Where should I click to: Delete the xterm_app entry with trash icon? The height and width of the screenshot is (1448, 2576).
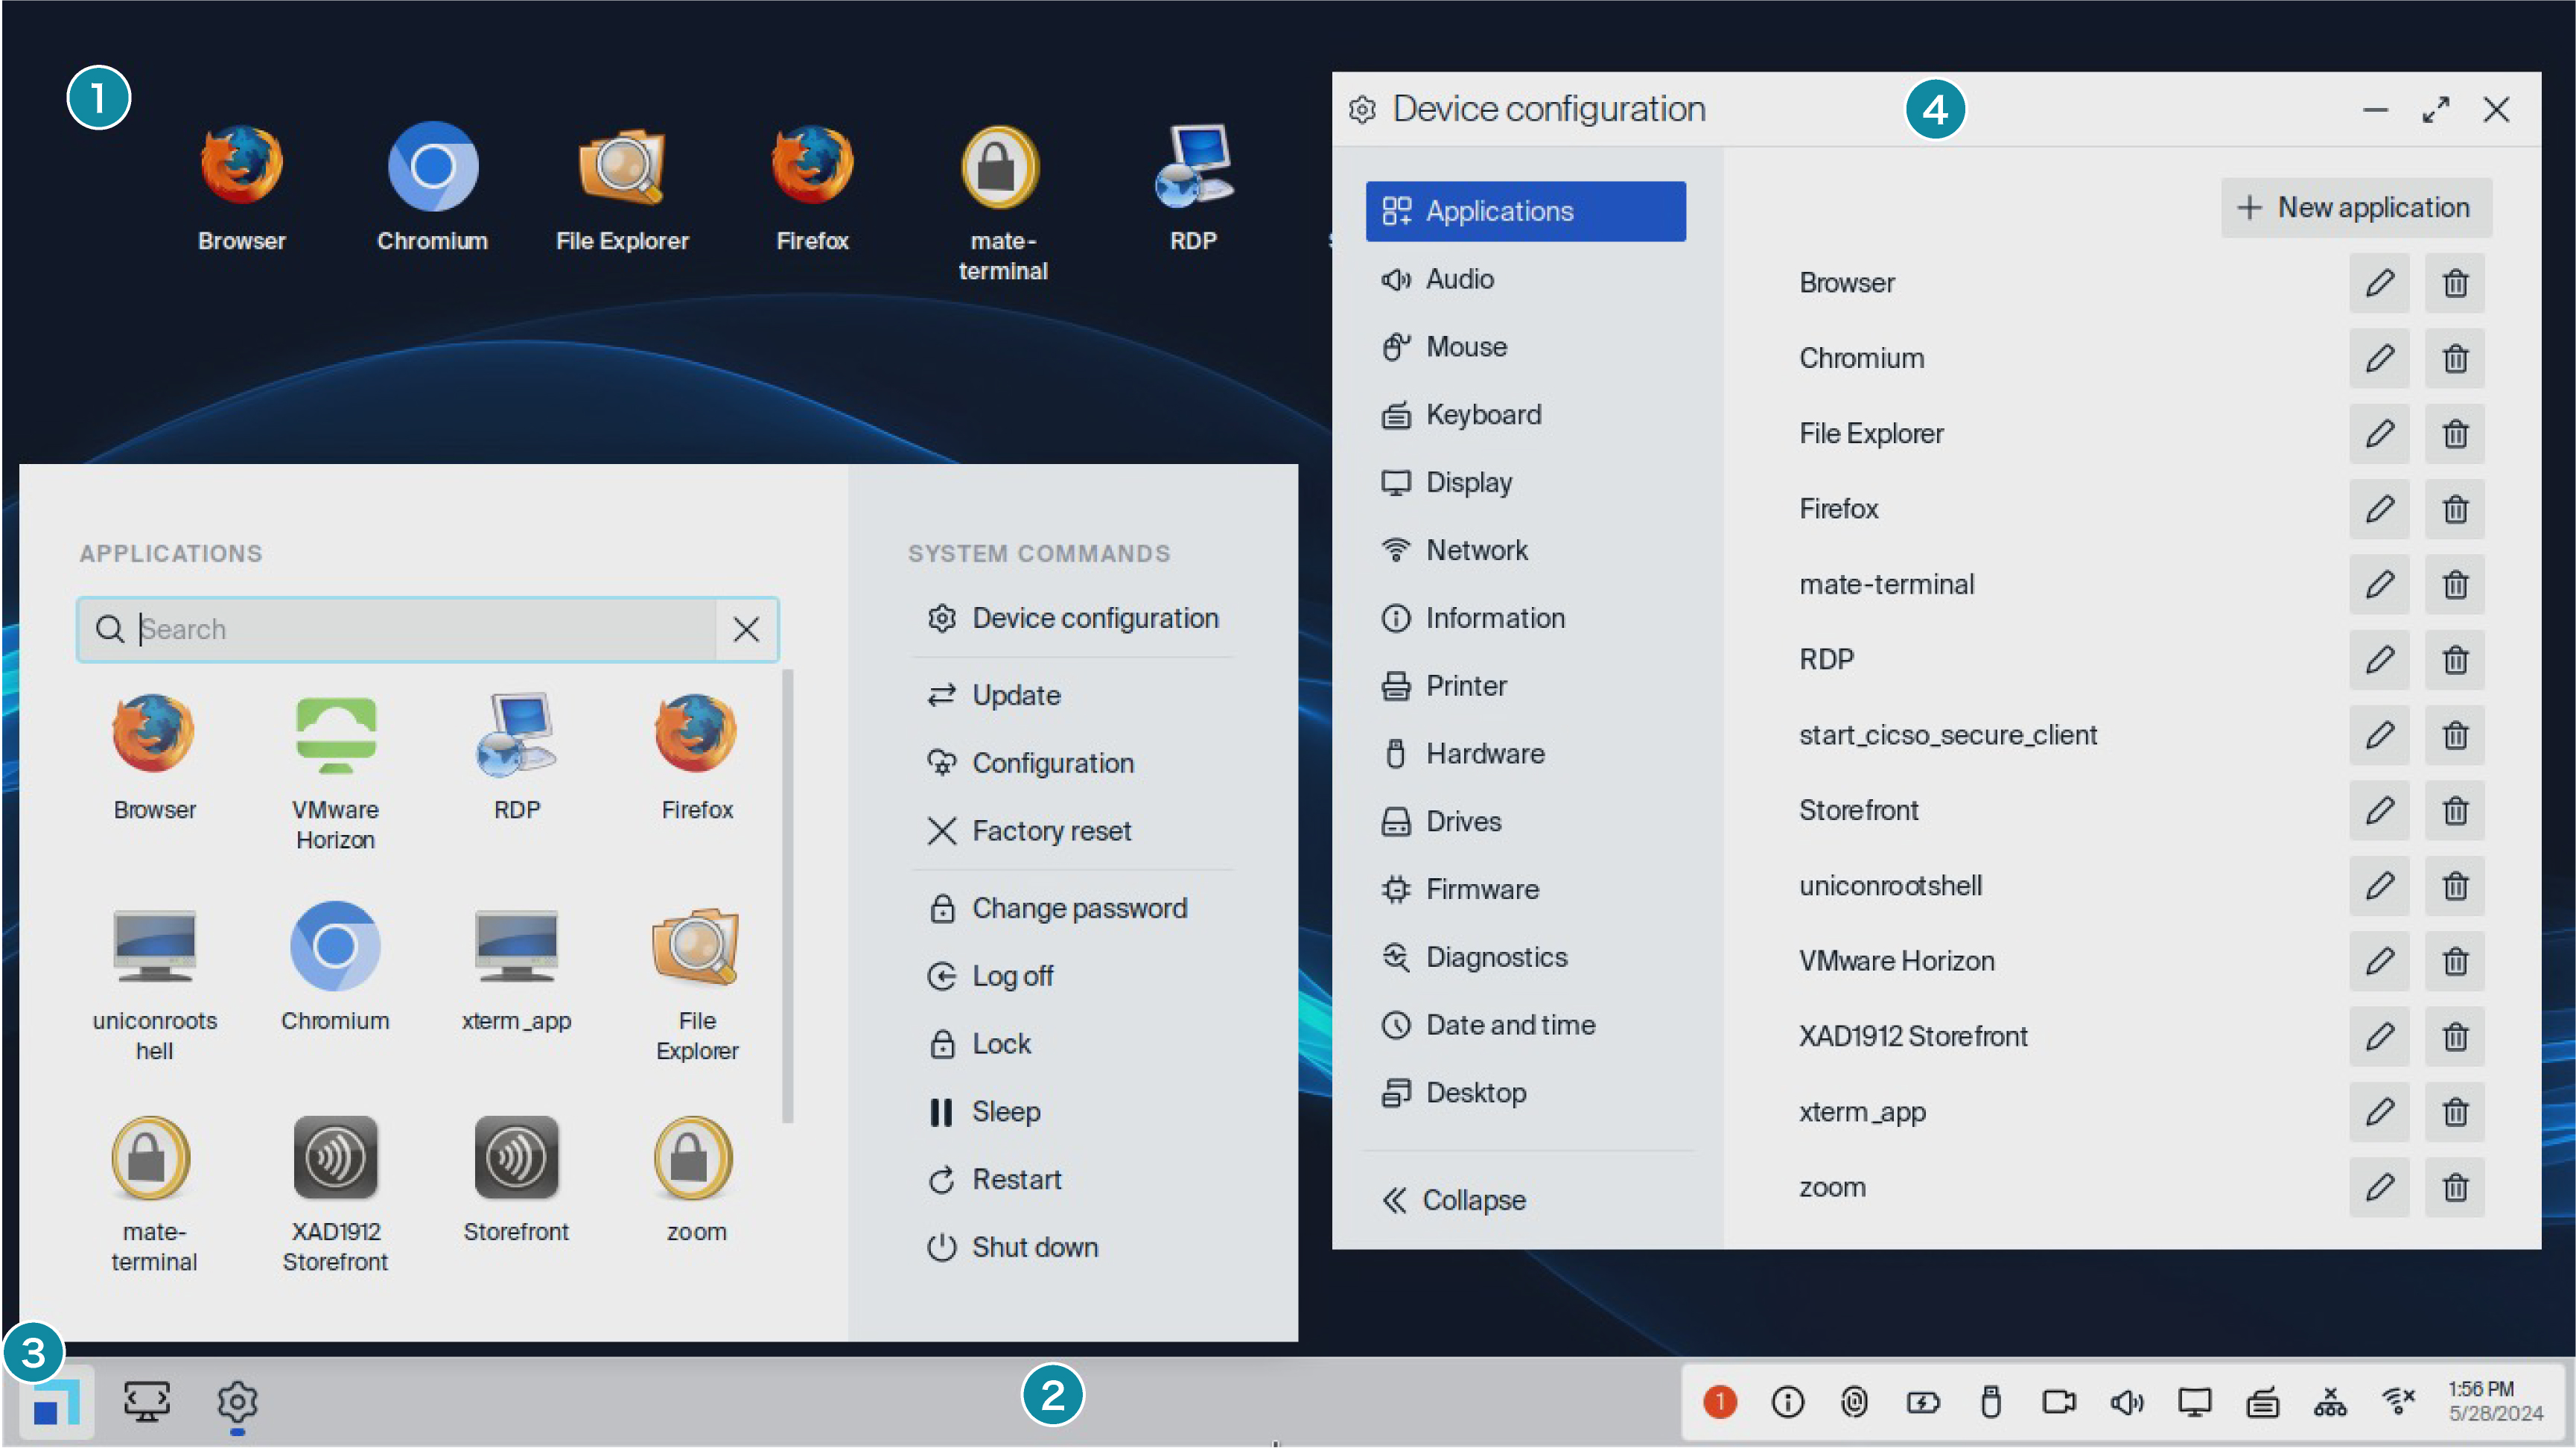coord(2454,1112)
